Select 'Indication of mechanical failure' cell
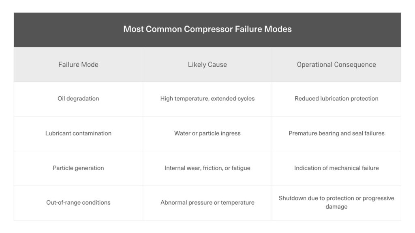 click(x=336, y=168)
